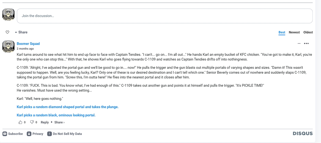Open the thread Share menu
321x143 pixels.
coord(23,32)
